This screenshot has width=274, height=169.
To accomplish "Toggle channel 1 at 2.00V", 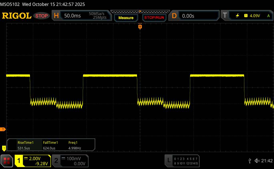I will click(x=33, y=160).
